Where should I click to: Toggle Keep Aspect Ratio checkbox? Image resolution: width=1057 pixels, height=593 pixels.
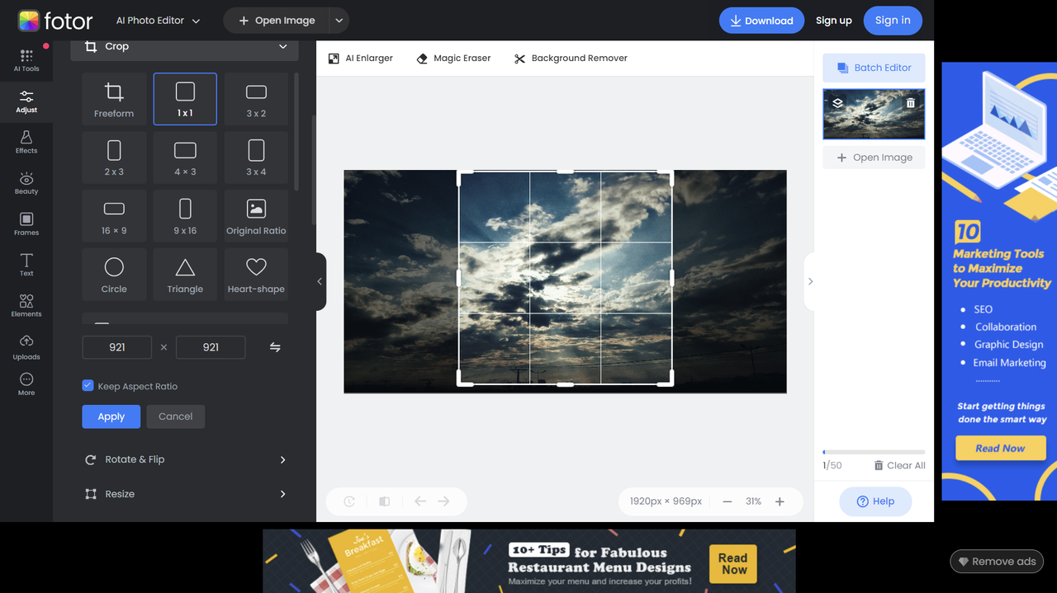[x=88, y=386]
